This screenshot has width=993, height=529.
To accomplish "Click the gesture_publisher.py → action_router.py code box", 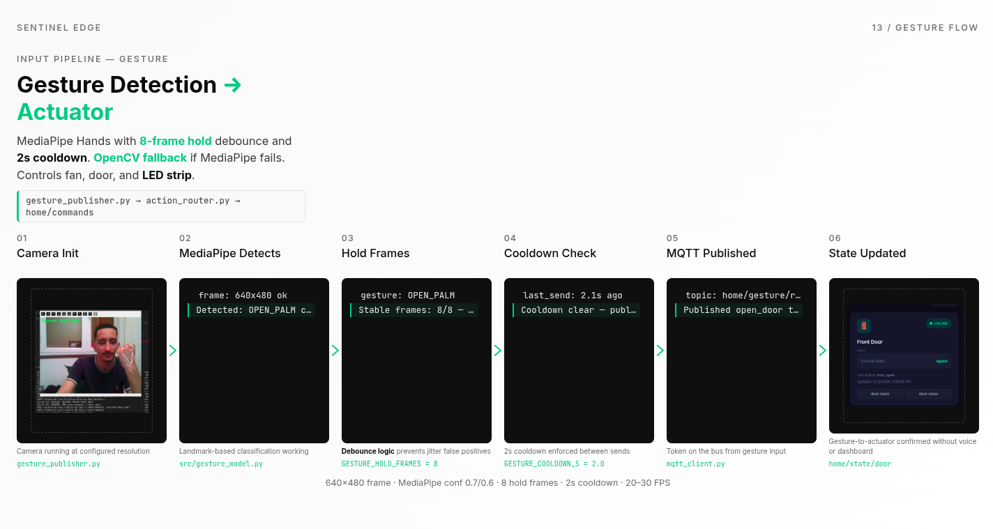I will pos(161,206).
